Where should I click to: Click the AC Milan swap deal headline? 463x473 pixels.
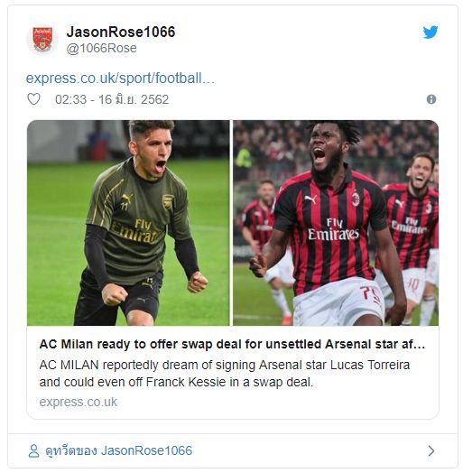(232, 344)
